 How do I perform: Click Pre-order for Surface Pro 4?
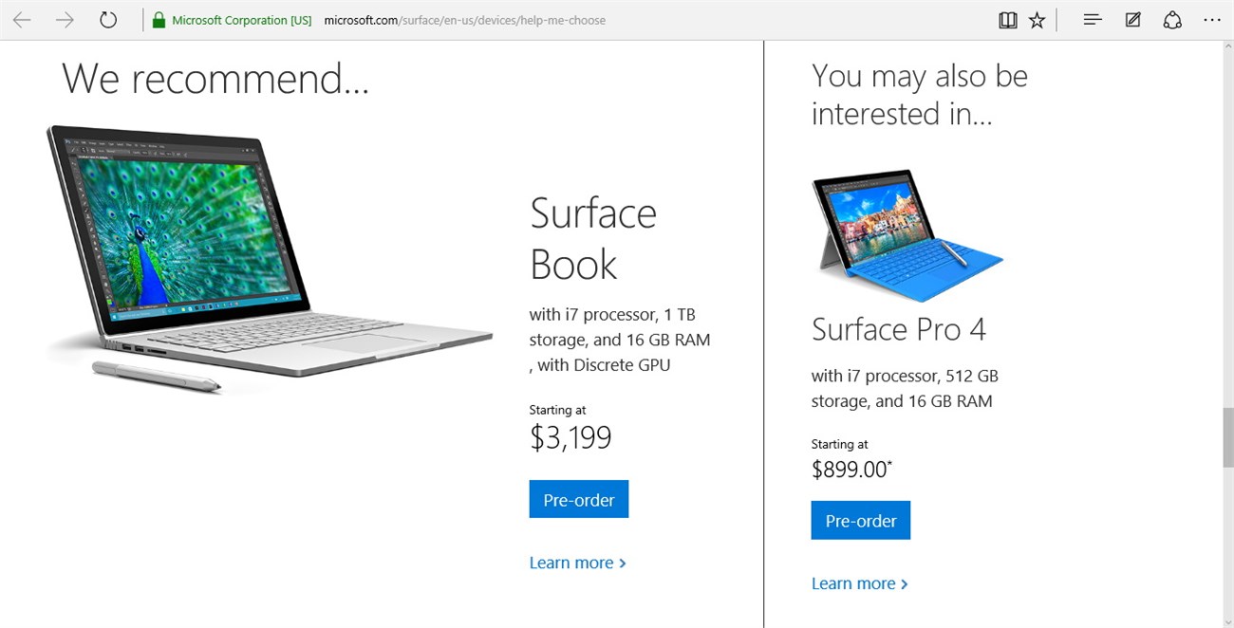860,520
